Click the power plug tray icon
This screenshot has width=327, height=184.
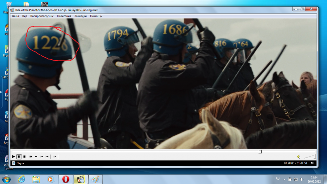coord(290,179)
